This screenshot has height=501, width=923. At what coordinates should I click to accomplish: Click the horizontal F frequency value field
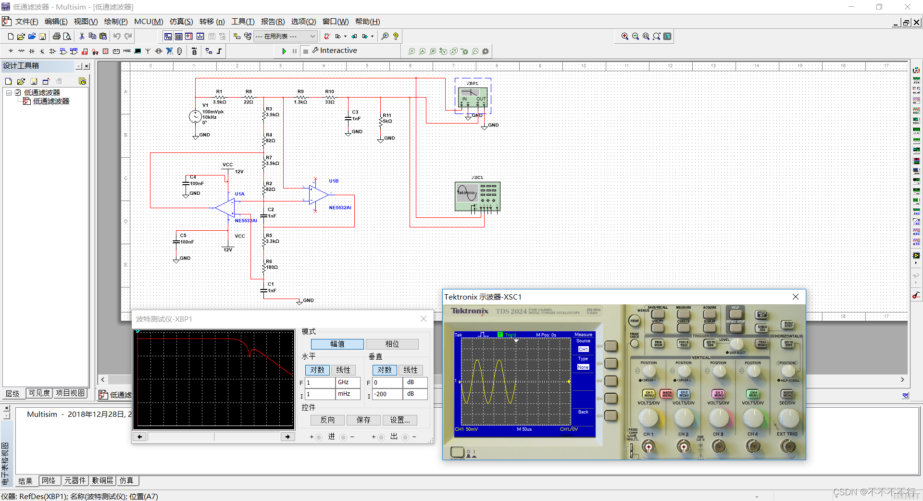(x=320, y=383)
